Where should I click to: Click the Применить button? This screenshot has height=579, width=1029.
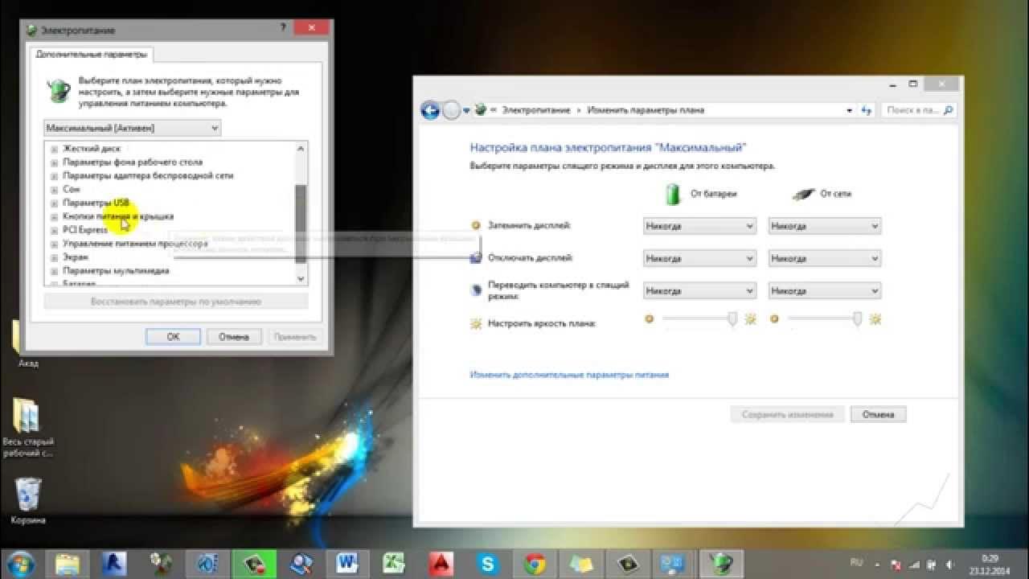pyautogui.click(x=295, y=337)
